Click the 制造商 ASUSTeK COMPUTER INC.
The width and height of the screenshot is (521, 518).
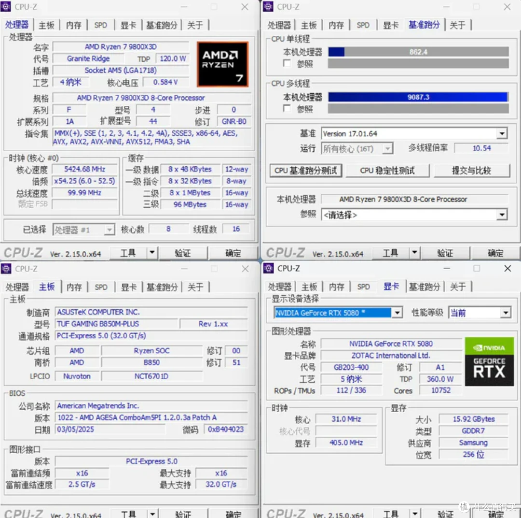[x=151, y=312]
